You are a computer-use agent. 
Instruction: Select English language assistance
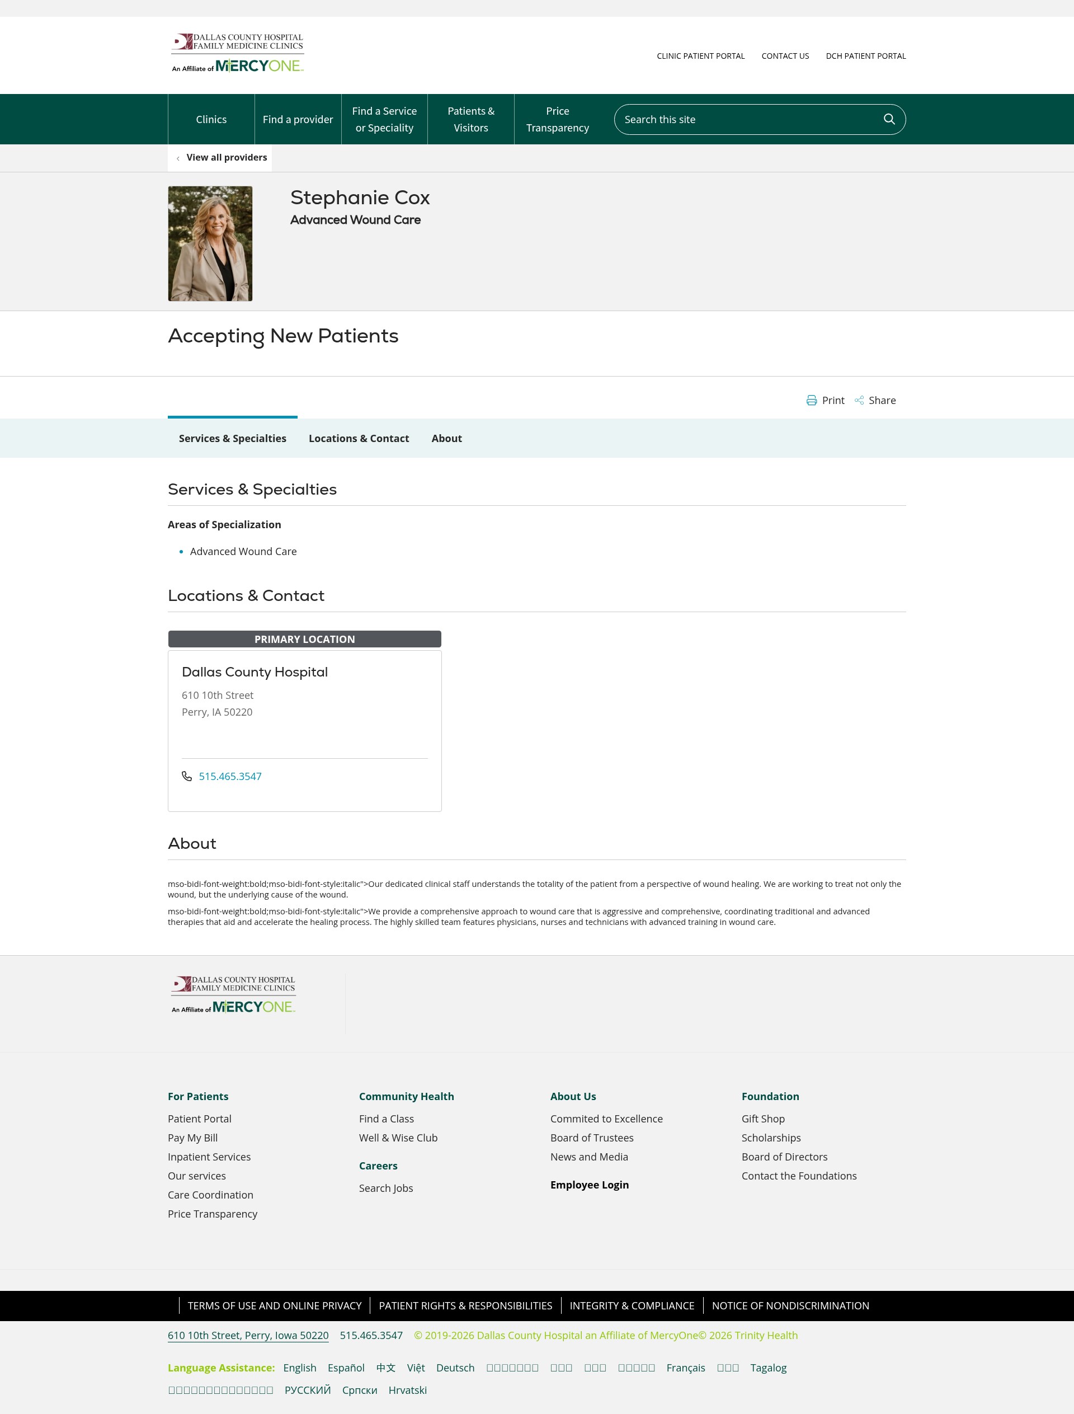tap(300, 1368)
